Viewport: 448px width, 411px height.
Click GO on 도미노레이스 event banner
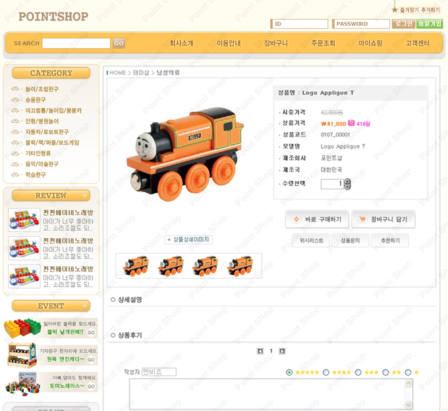pos(91,387)
